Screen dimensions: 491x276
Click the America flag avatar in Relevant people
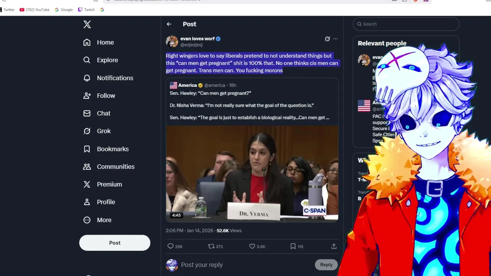364,106
